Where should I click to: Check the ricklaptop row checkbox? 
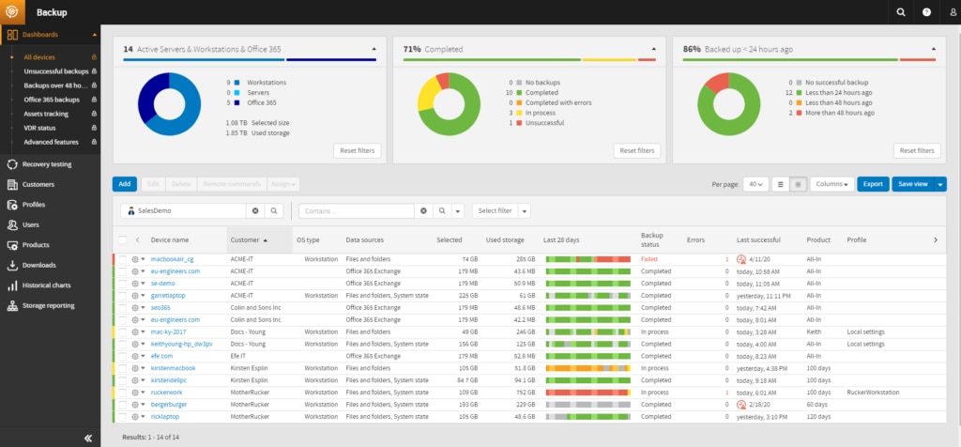[123, 417]
